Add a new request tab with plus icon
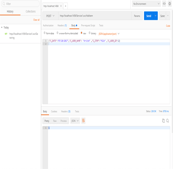 [x=65, y=6]
